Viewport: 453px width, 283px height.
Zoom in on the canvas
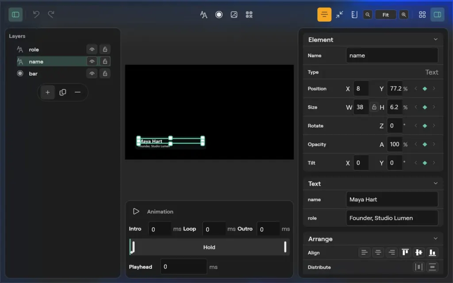[404, 15]
